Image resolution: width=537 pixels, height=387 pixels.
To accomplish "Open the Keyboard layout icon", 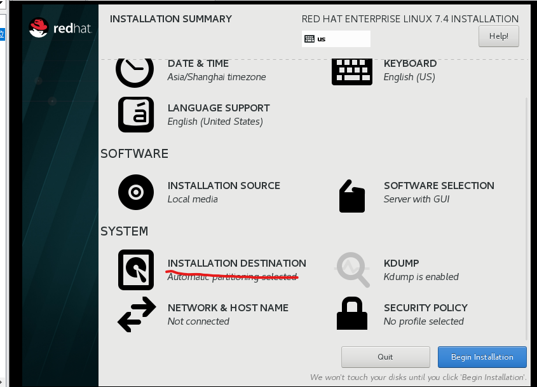I will point(351,72).
